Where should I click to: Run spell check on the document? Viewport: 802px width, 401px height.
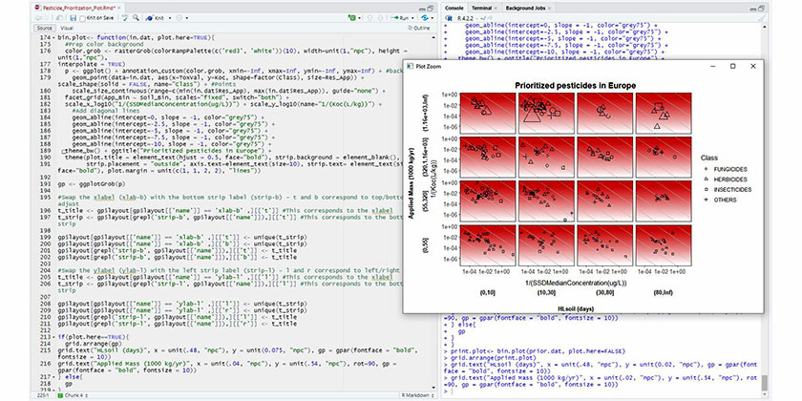[x=126, y=18]
